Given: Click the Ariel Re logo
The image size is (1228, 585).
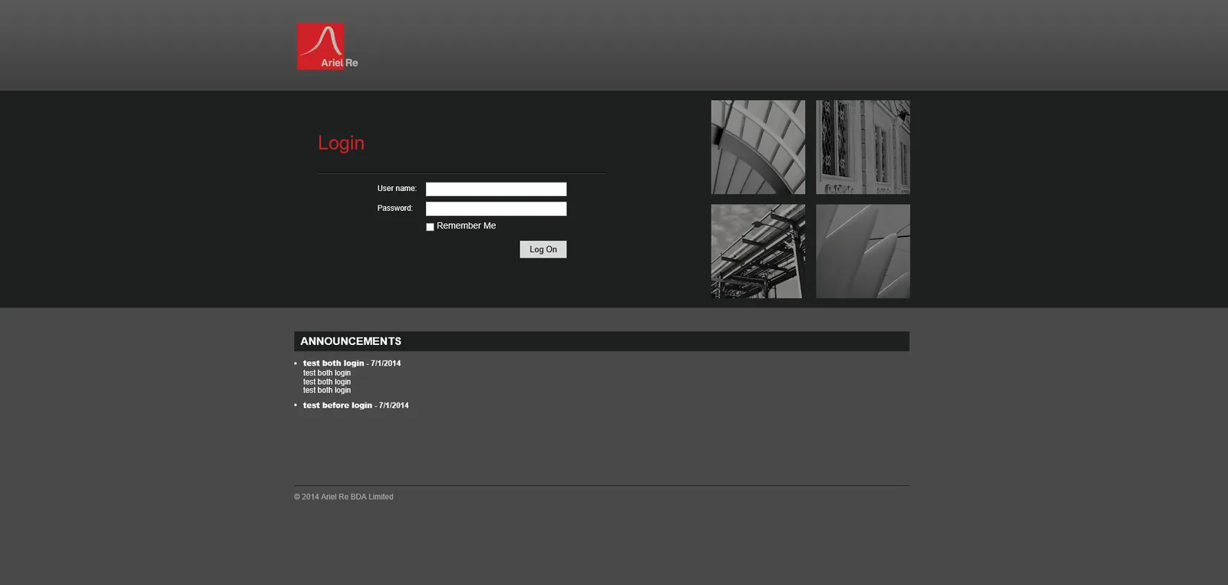Looking at the screenshot, I should point(328,46).
